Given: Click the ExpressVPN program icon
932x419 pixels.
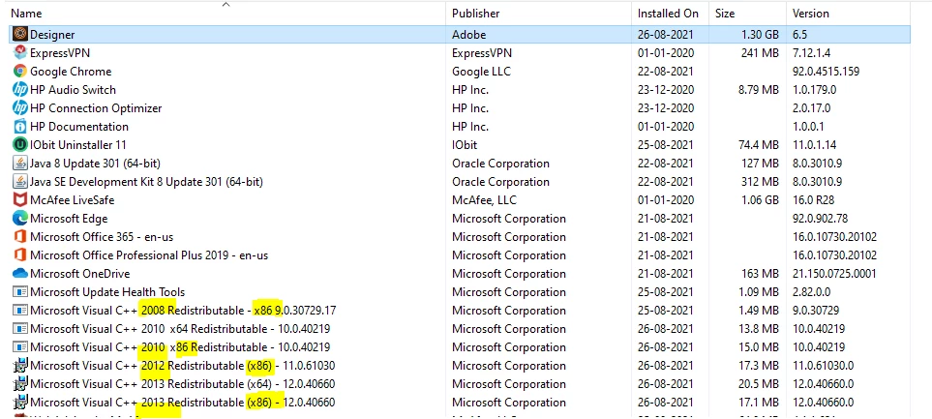Looking at the screenshot, I should click(20, 53).
